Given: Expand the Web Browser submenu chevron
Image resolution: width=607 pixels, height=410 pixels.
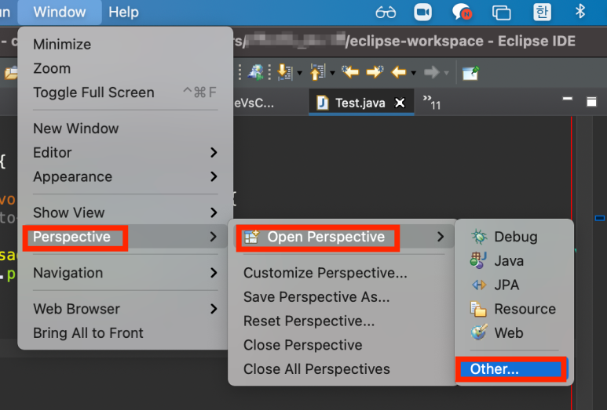Looking at the screenshot, I should pos(214,309).
